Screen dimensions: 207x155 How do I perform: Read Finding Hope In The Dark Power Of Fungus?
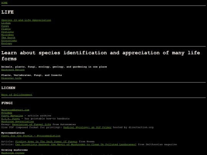[x=46, y=142]
